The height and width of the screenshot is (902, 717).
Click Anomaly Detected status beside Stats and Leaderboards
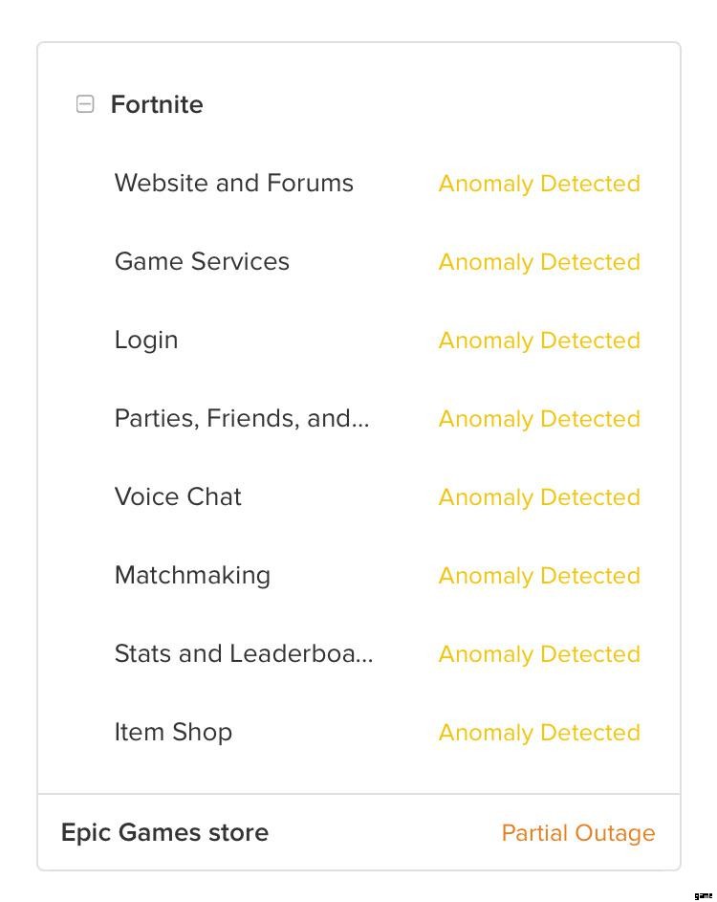click(539, 654)
